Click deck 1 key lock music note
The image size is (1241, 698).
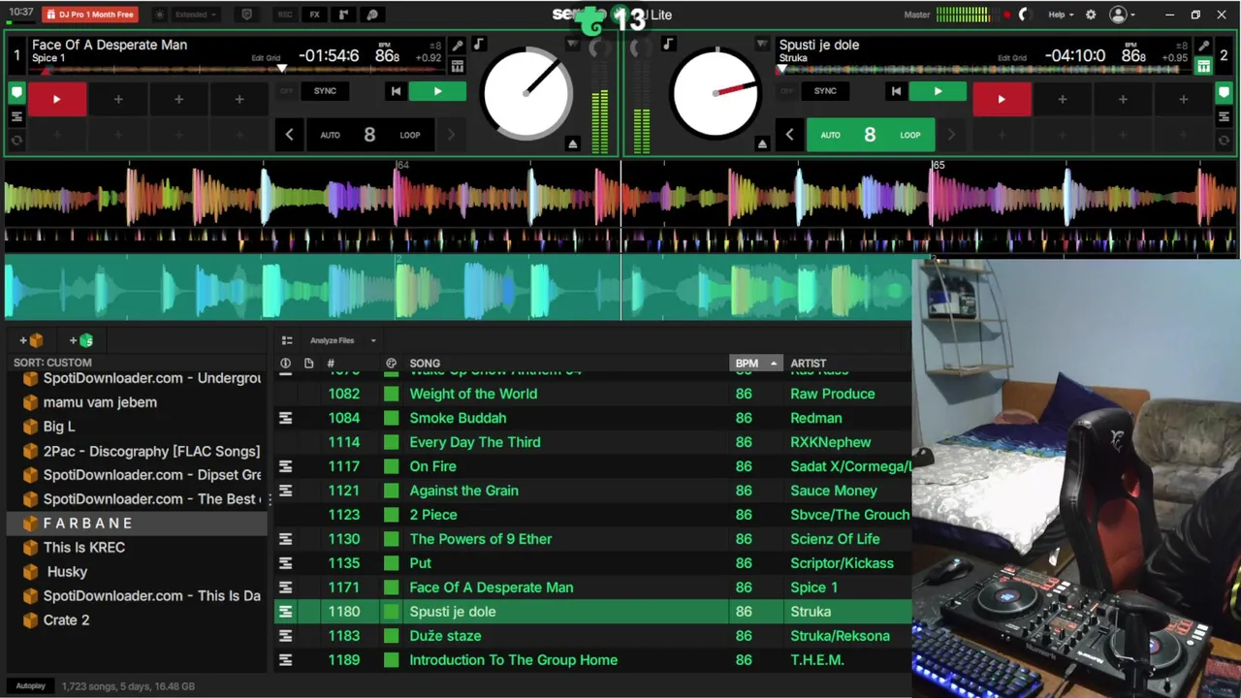(479, 45)
